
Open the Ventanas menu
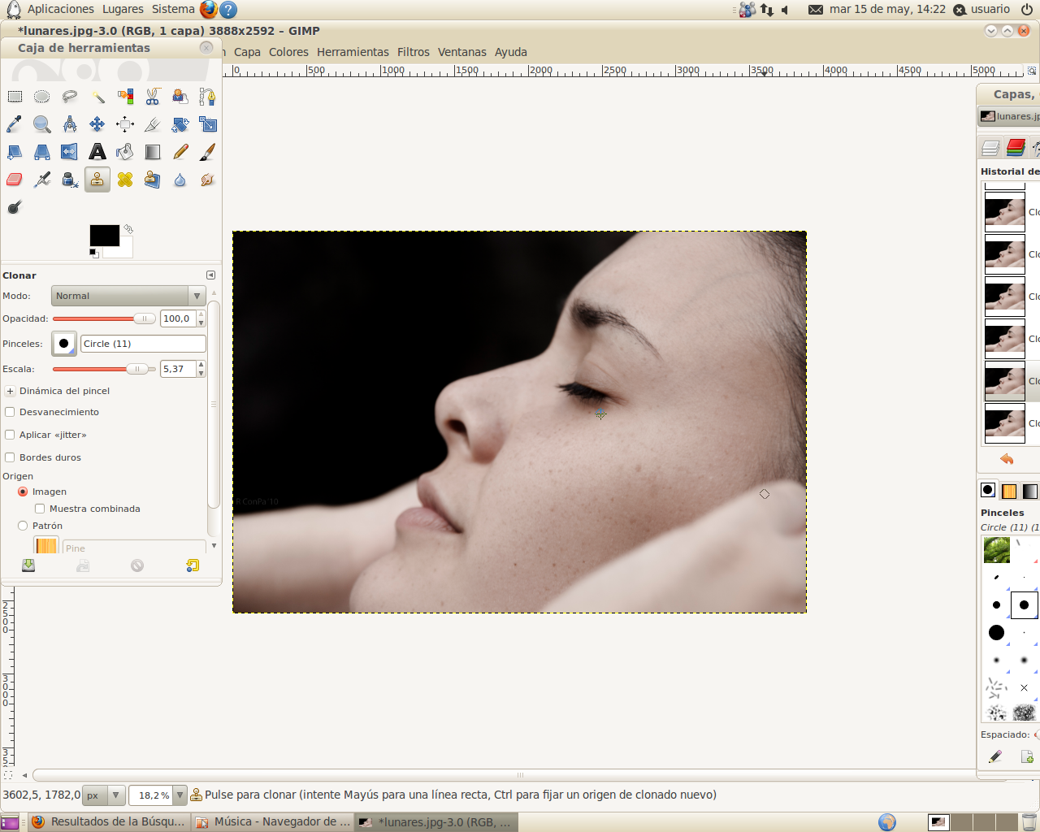pyautogui.click(x=461, y=52)
